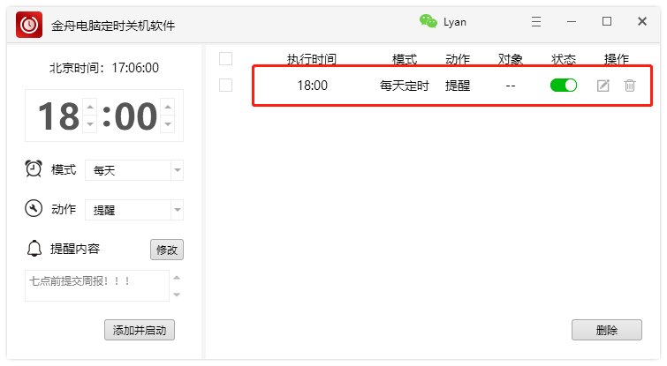The width and height of the screenshot is (667, 366).
Task: Disable the 18:00 task status switch
Action: click(x=564, y=86)
